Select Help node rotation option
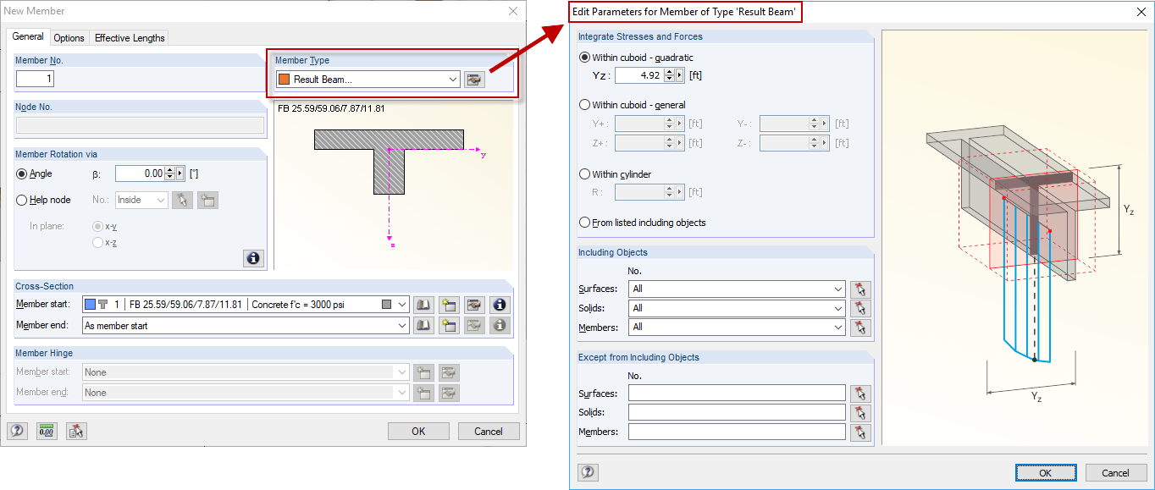Image resolution: width=1155 pixels, height=490 pixels. [x=22, y=200]
